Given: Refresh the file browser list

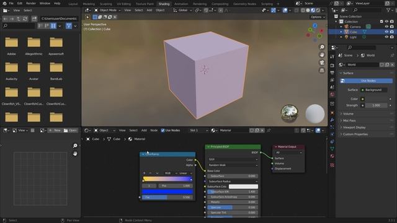Looking at the screenshot, I should pos(25,19).
